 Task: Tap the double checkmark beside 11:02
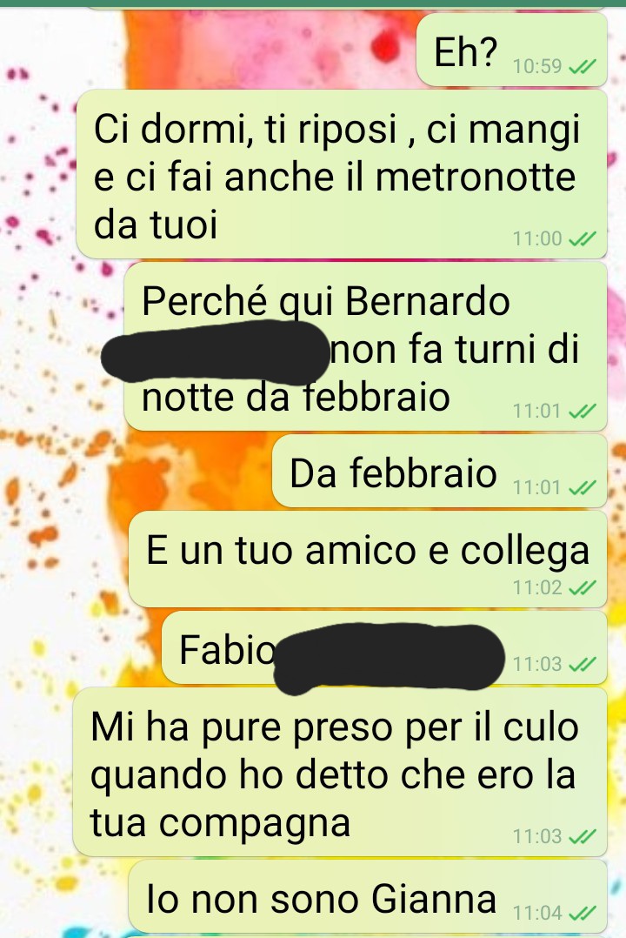pyautogui.click(x=582, y=588)
